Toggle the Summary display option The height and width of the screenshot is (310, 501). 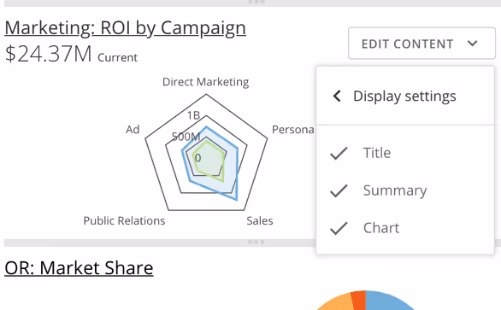coord(405,190)
